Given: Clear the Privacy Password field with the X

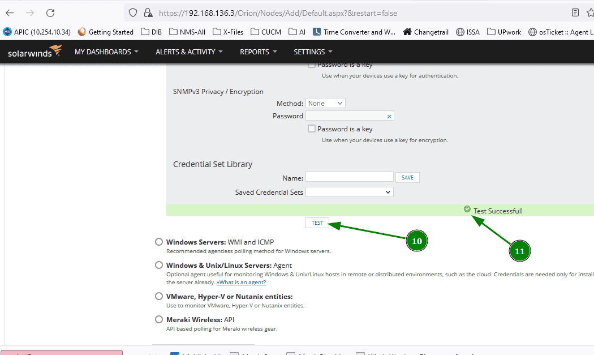Looking at the screenshot, I should [x=389, y=116].
